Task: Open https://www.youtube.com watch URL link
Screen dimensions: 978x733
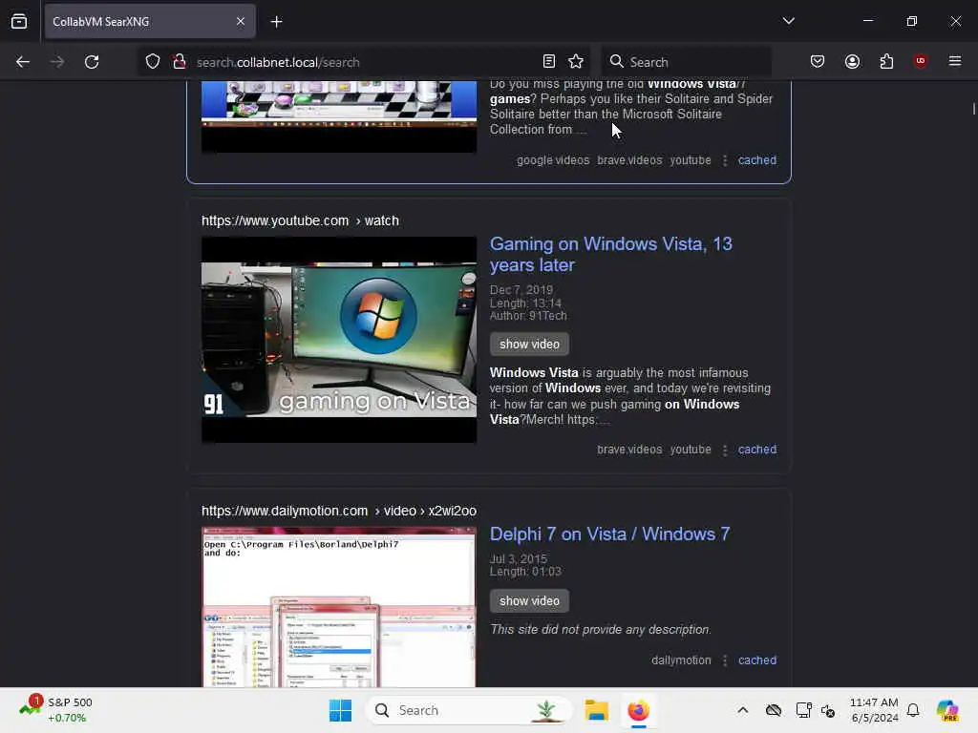Action: 300,220
